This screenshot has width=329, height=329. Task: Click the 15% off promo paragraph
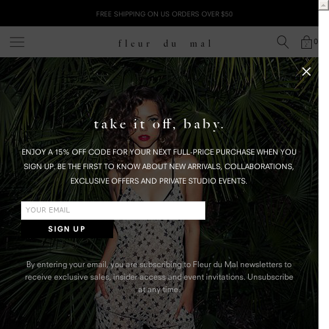(159, 166)
